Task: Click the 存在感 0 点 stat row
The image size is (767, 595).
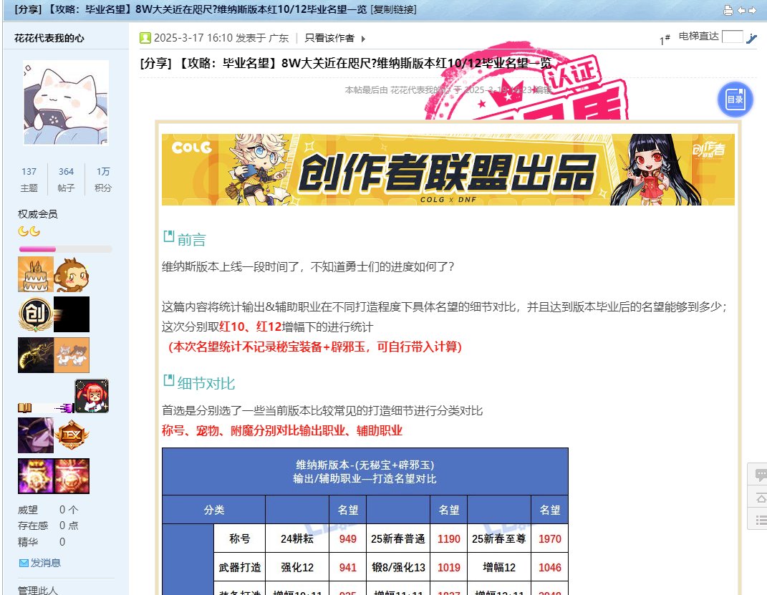Action: coord(48,526)
